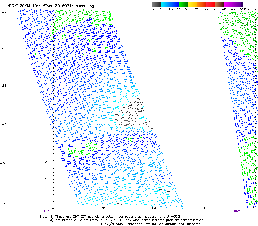Image resolution: width=258 pixels, height=226 pixels.
Task: Select the green 15-20 knots legend color
Action: click(x=183, y=4)
